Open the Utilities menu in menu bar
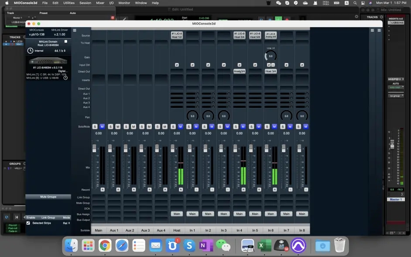The image size is (411, 257). (x=69, y=3)
